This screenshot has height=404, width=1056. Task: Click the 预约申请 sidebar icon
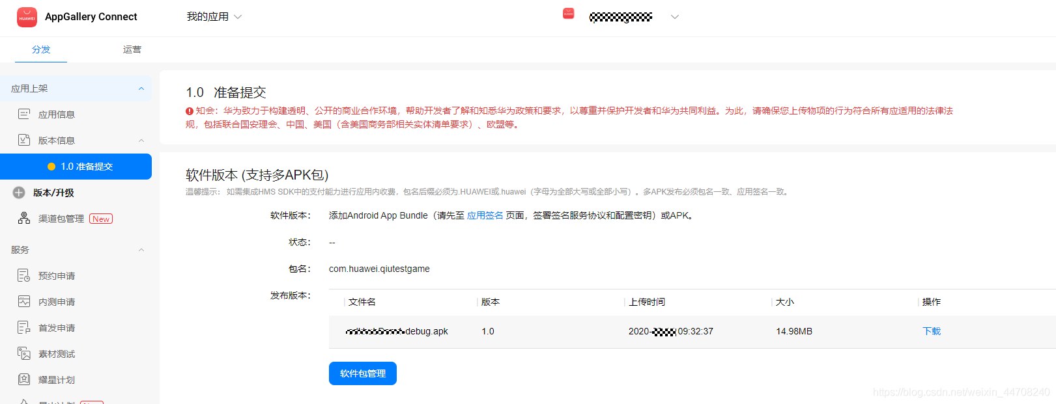click(x=24, y=275)
